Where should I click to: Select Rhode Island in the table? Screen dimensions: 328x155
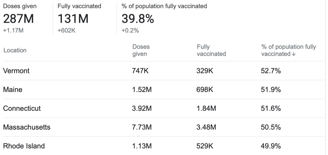(24, 146)
